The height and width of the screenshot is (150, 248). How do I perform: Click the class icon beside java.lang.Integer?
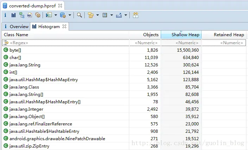6,109
